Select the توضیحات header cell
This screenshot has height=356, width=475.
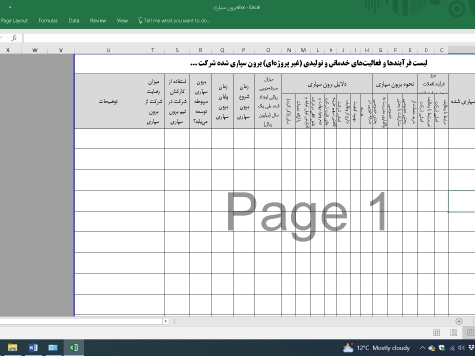(x=109, y=101)
